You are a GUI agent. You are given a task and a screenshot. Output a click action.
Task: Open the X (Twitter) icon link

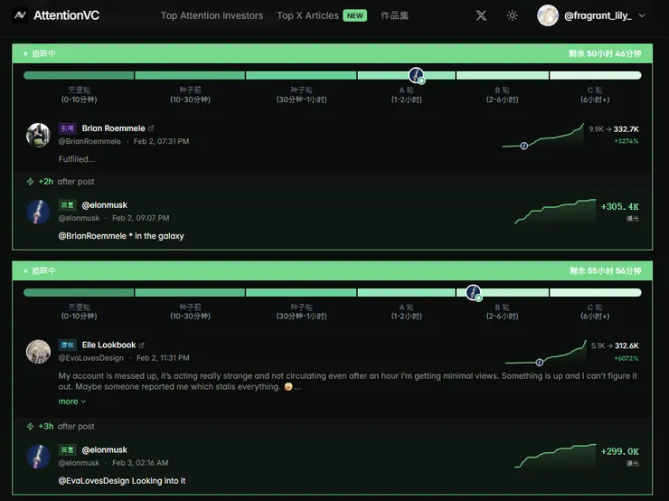pyautogui.click(x=481, y=15)
